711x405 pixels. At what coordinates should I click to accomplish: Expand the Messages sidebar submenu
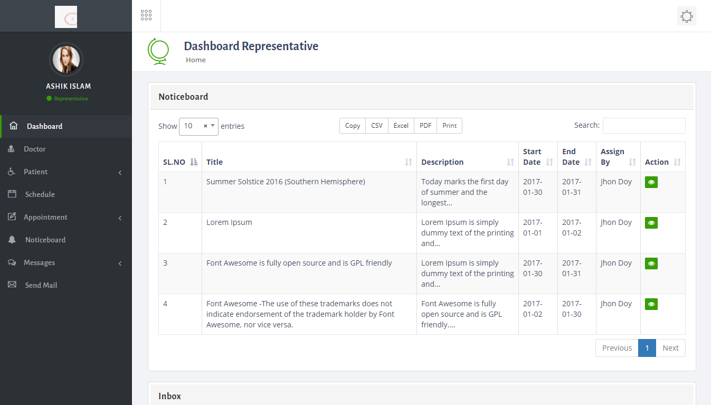click(120, 263)
